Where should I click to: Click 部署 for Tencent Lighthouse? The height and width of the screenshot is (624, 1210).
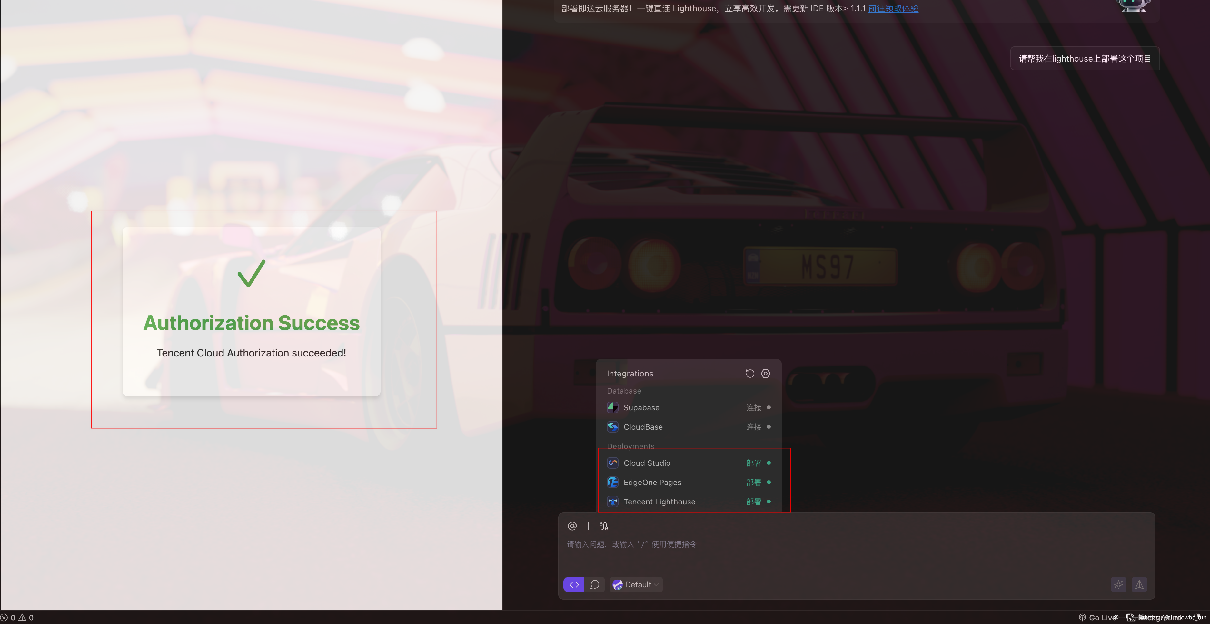(x=753, y=502)
